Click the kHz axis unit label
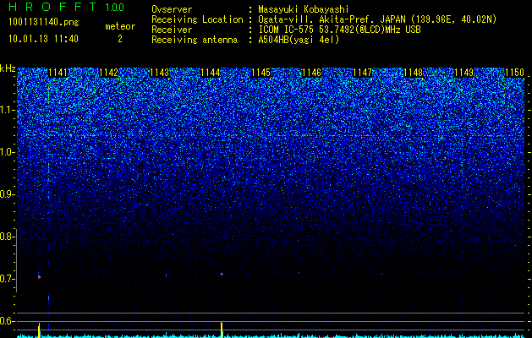 click(x=8, y=68)
